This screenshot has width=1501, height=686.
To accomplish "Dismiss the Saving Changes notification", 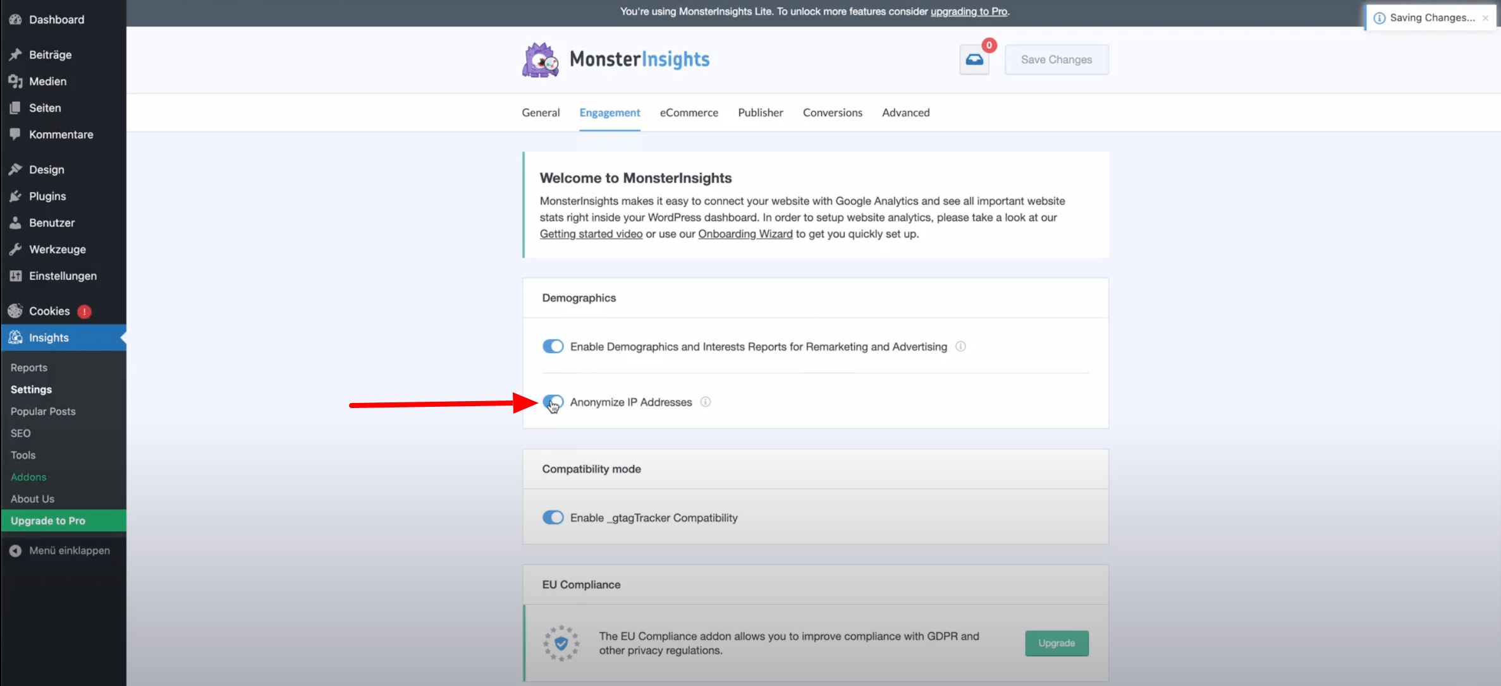I will click(x=1485, y=18).
